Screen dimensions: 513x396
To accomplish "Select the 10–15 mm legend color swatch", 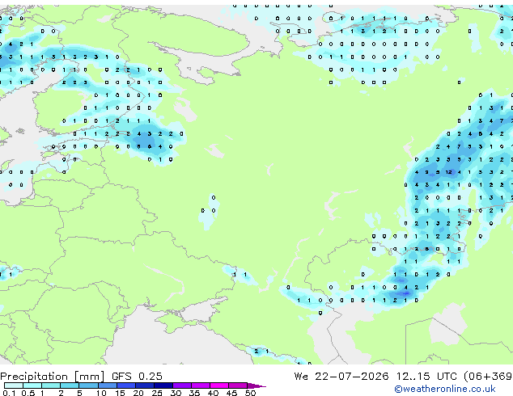I will click(108, 385).
